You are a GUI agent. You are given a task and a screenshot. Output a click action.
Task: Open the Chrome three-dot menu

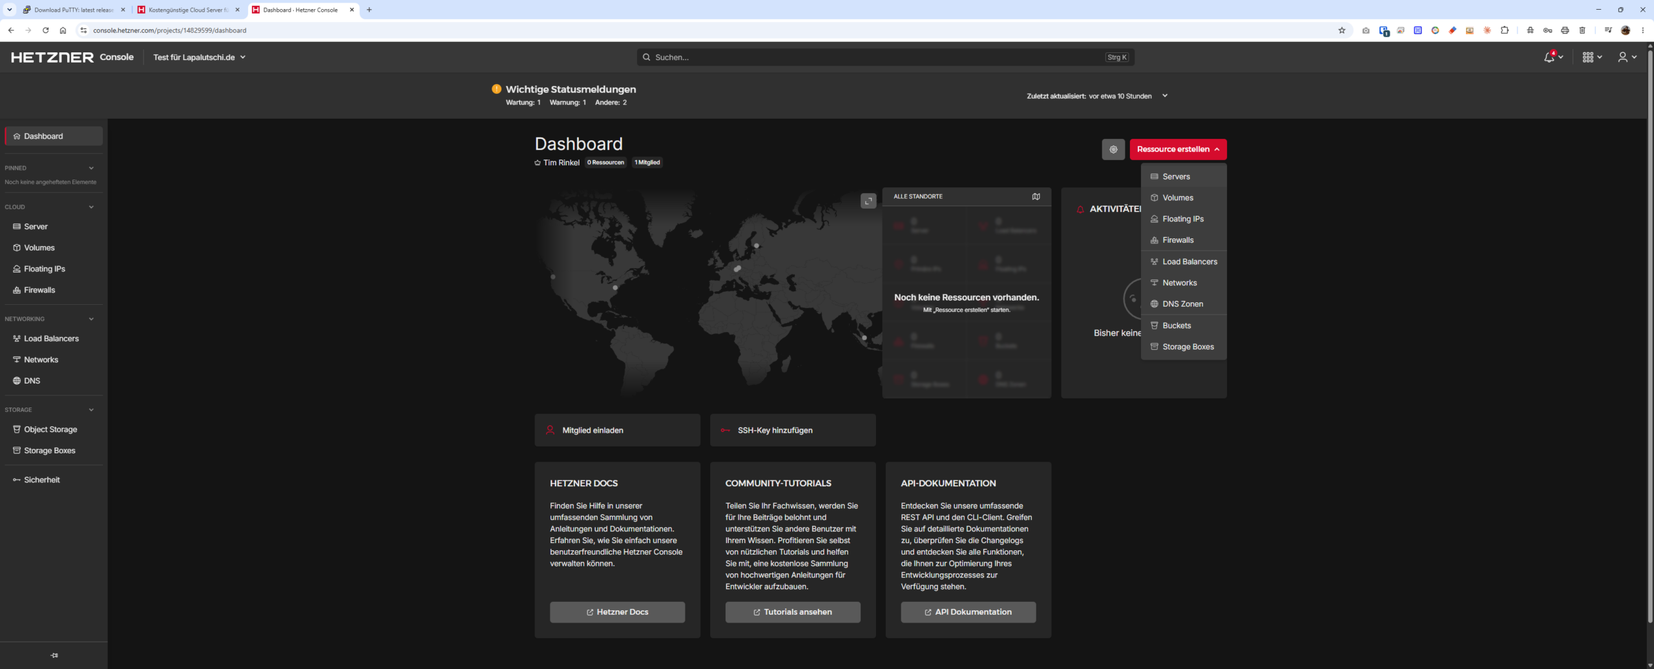tap(1642, 30)
